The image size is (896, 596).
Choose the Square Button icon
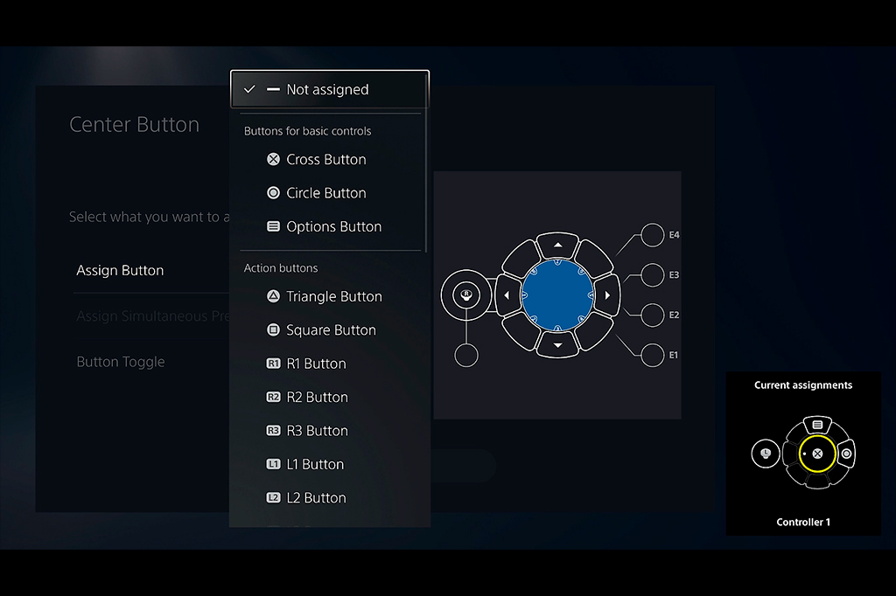click(x=273, y=330)
